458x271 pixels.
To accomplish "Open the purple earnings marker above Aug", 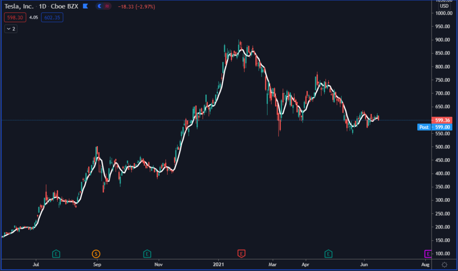I will coord(428,254).
